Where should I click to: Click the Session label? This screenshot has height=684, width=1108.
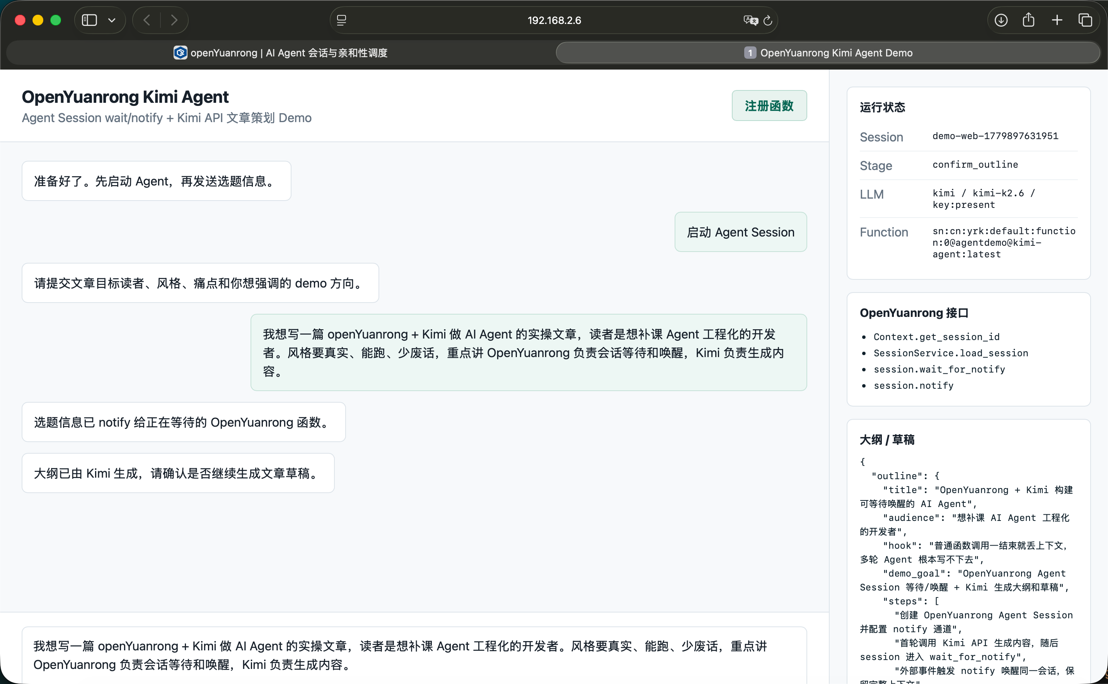[x=881, y=137]
